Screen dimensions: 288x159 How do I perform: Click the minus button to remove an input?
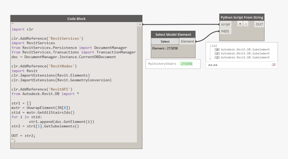coord(245,24)
